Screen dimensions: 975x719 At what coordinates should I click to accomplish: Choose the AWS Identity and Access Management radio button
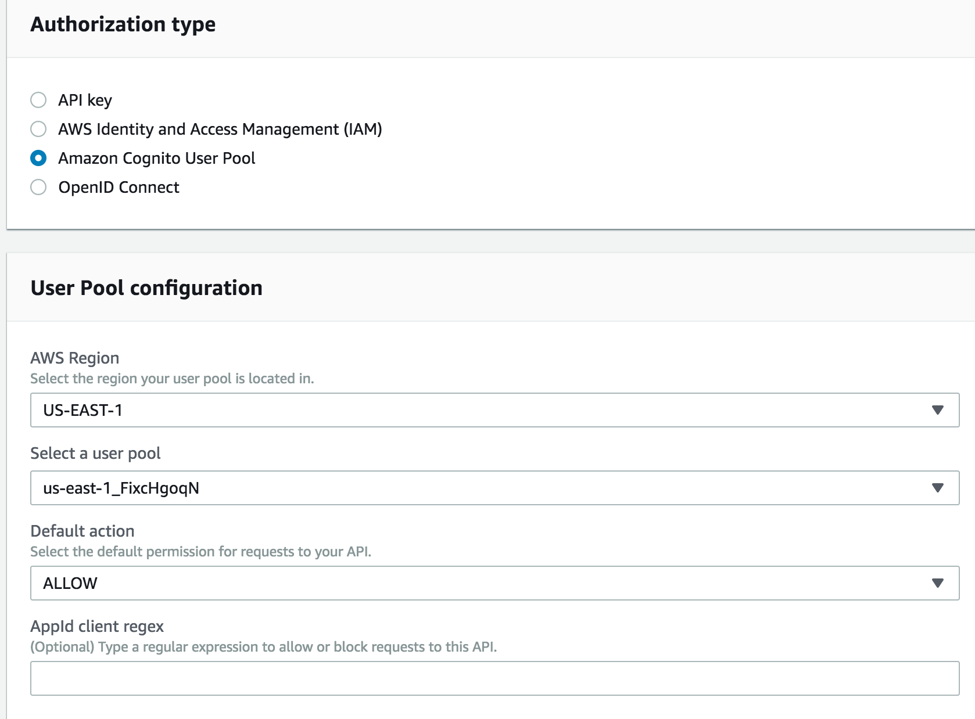tap(38, 129)
